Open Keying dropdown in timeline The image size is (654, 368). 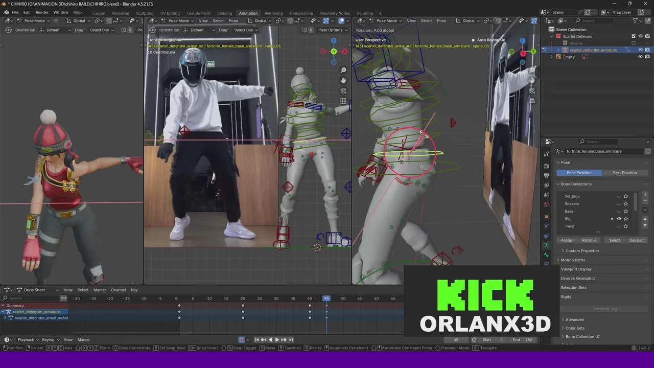(x=50, y=339)
